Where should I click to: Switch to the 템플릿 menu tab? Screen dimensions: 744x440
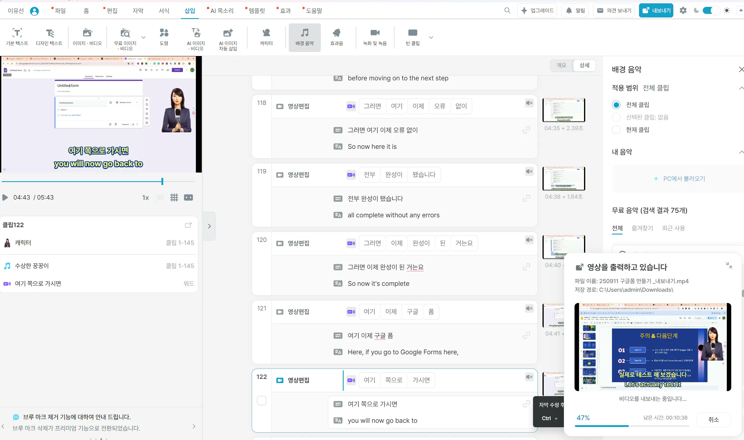(x=256, y=10)
